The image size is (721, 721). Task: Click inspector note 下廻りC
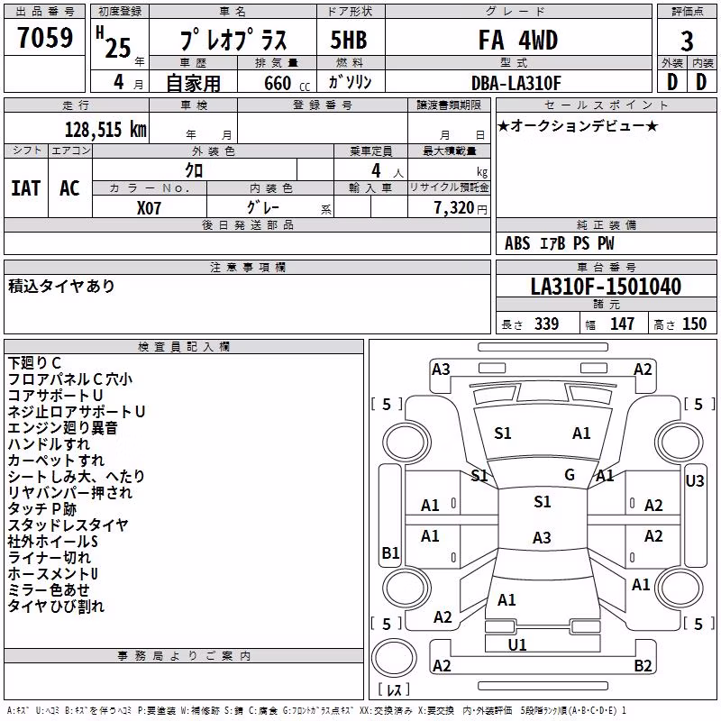point(34,363)
